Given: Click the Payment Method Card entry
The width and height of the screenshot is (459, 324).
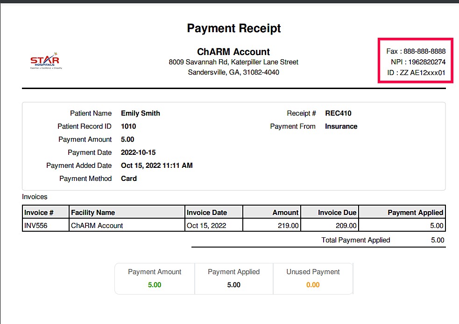Looking at the screenshot, I should (129, 179).
